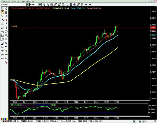Pick the red color swatch
The image size is (157, 123).
(x=2, y=119)
